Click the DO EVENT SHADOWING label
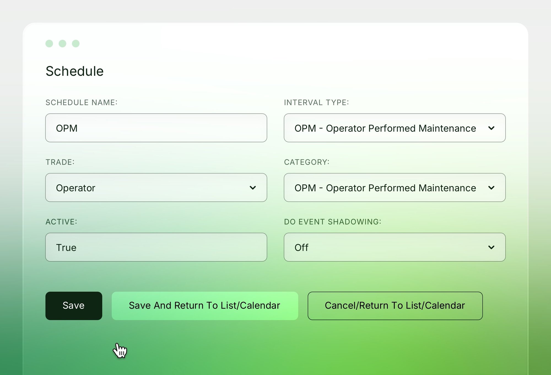The image size is (551, 375). point(333,222)
